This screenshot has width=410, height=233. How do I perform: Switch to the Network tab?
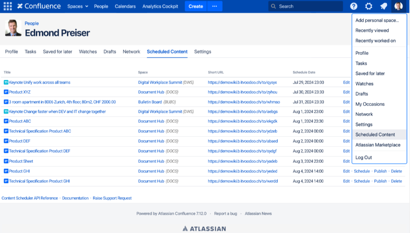(x=131, y=51)
